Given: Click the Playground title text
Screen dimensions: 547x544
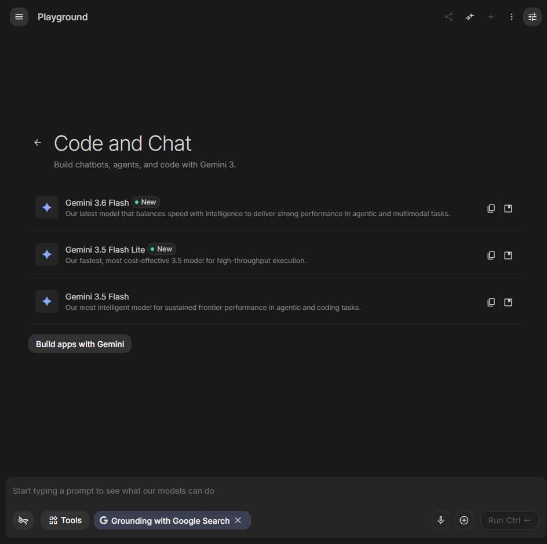Looking at the screenshot, I should pos(63,17).
